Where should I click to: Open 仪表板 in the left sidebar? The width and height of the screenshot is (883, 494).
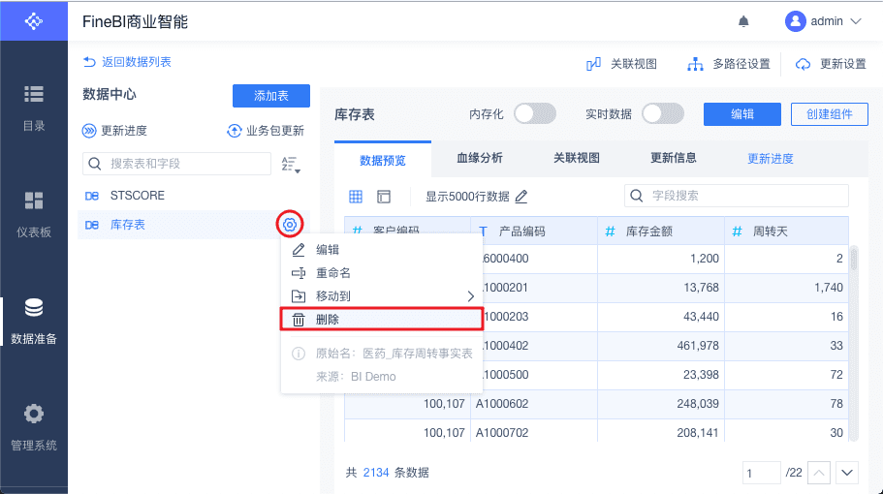click(x=34, y=214)
